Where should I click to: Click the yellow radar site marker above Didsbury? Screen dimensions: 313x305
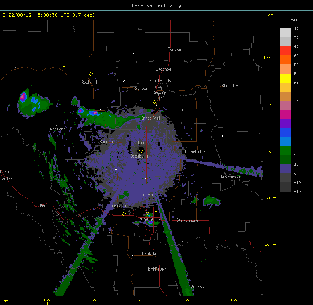141,151
